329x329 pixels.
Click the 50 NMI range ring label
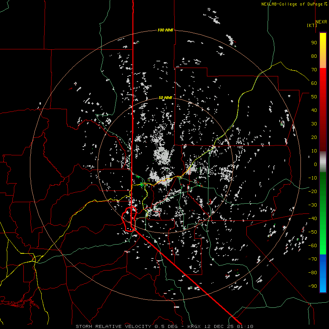pos(165,98)
